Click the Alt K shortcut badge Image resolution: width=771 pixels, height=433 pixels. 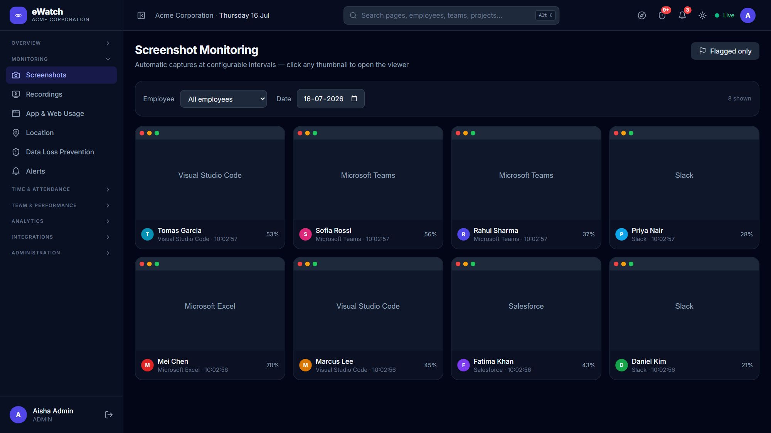point(545,15)
